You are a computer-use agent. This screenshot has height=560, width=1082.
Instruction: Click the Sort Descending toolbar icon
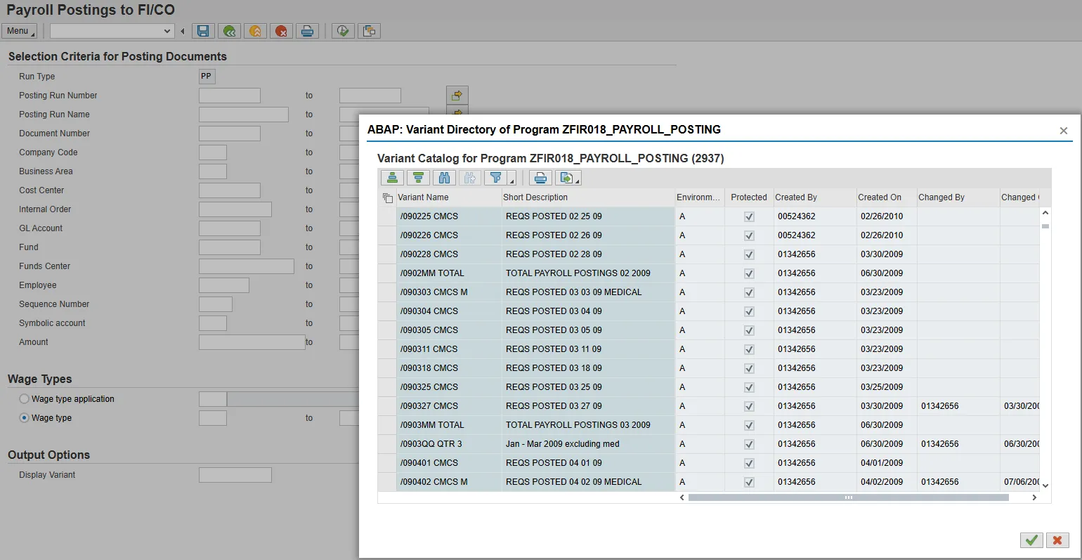click(418, 178)
